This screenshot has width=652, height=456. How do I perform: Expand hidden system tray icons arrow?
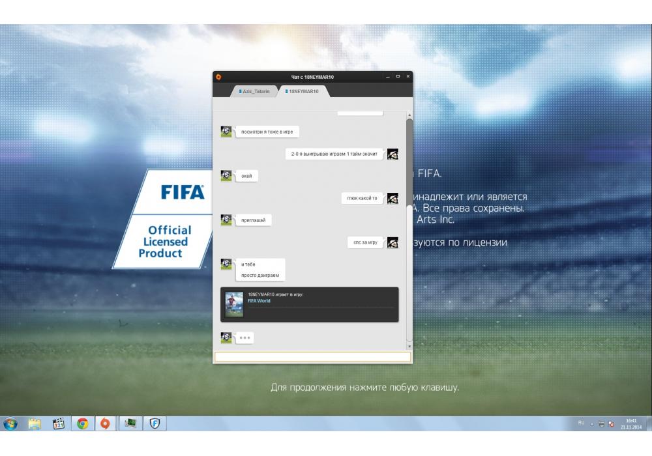(592, 423)
